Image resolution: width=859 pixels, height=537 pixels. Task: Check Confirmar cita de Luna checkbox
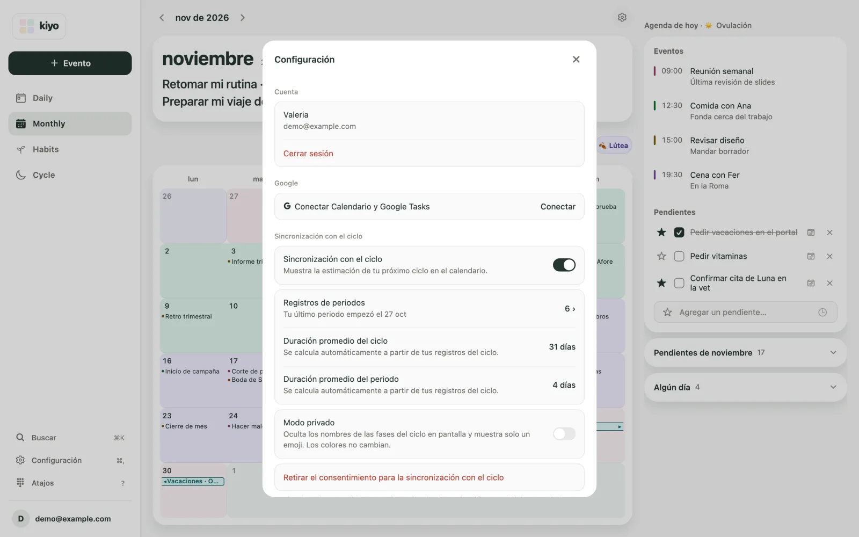pos(679,283)
